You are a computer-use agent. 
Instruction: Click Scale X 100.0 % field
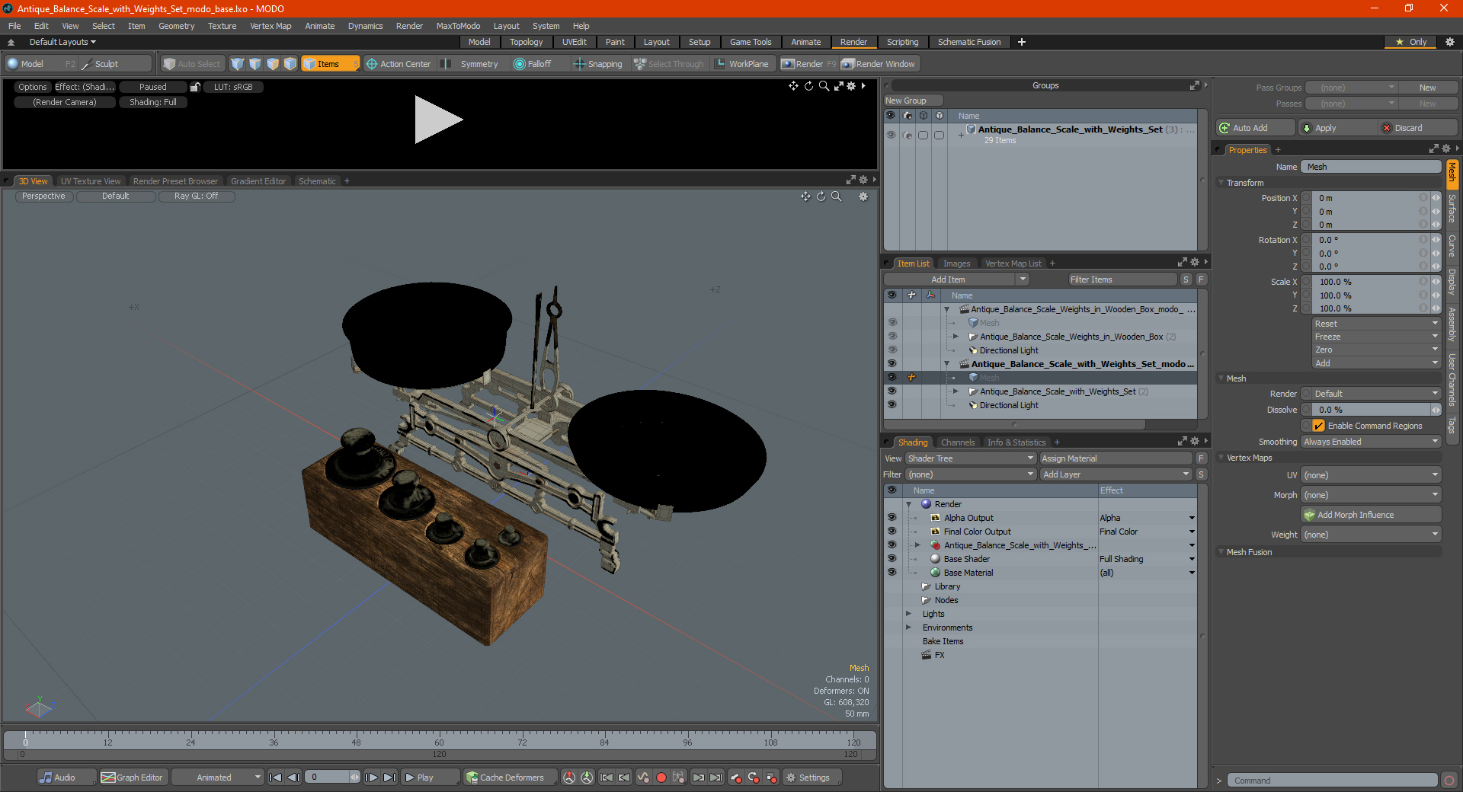(x=1369, y=282)
